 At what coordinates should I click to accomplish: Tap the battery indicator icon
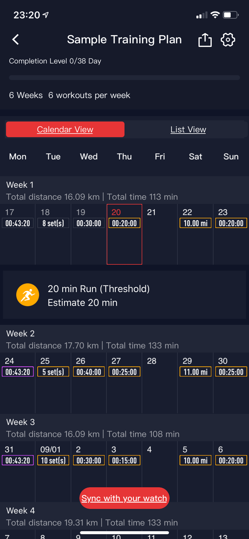click(231, 15)
